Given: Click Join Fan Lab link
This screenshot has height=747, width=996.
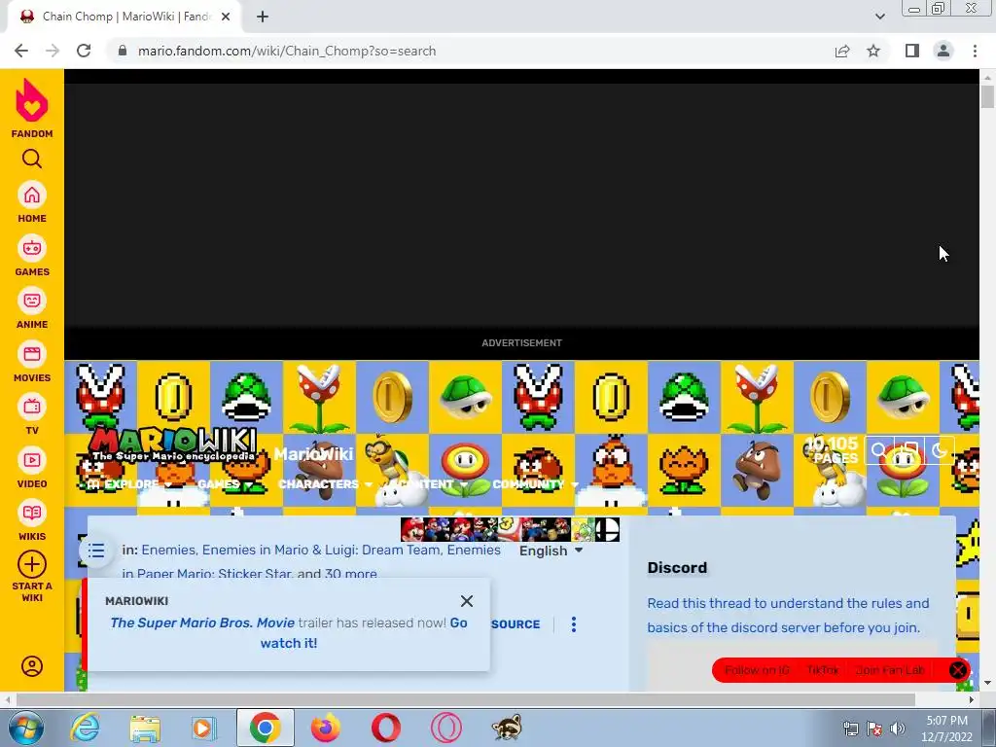Looking at the screenshot, I should click(890, 670).
